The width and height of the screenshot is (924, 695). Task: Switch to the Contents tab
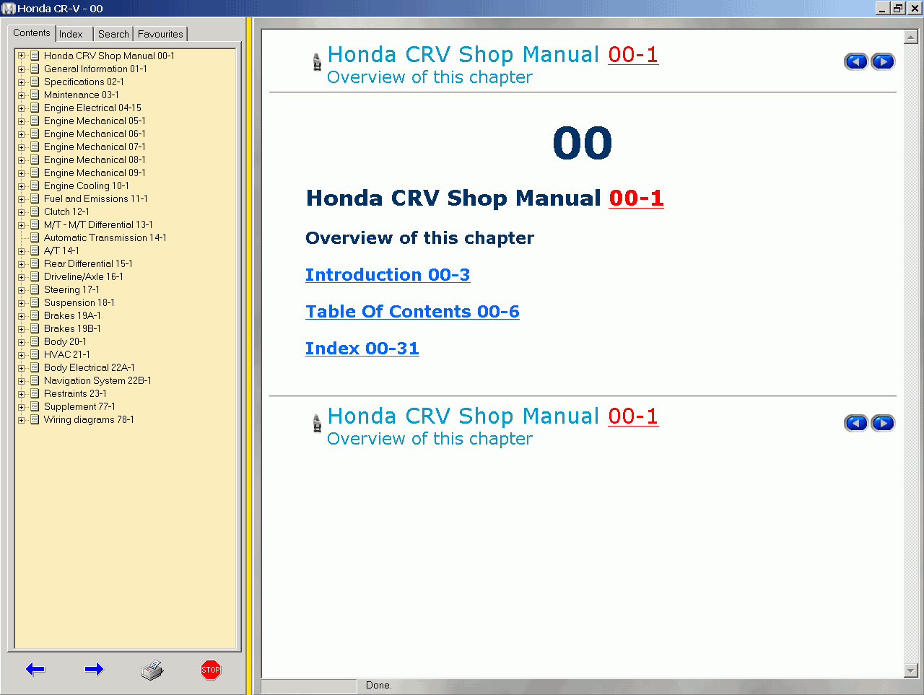[x=32, y=33]
